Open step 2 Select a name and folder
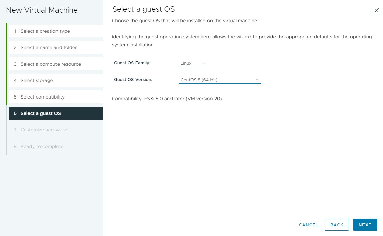Image resolution: width=383 pixels, height=236 pixels. point(48,47)
